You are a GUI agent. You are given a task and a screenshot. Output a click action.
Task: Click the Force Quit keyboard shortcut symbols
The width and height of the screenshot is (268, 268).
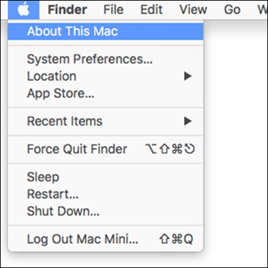pos(170,149)
